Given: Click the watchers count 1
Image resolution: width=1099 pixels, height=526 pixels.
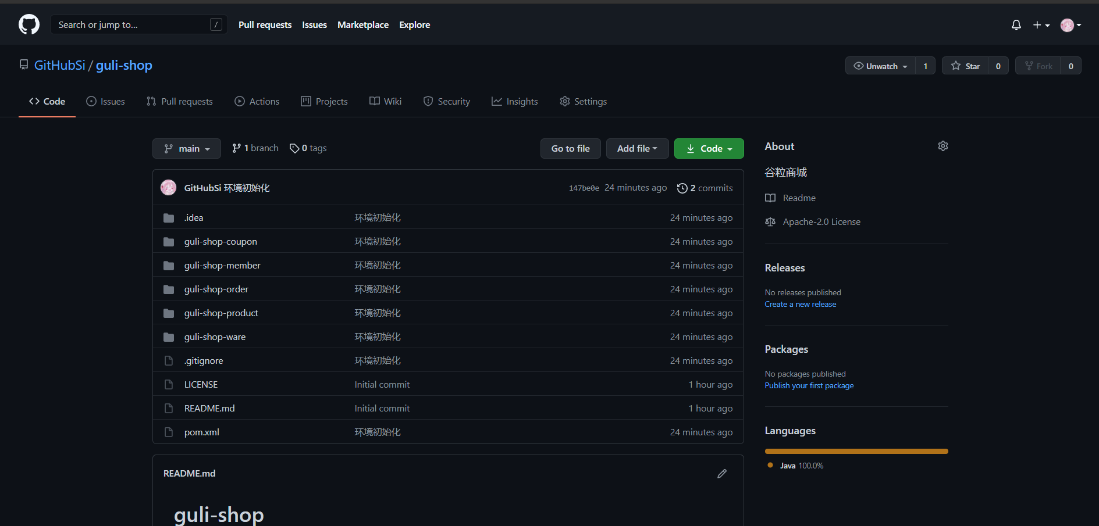Looking at the screenshot, I should pos(925,66).
